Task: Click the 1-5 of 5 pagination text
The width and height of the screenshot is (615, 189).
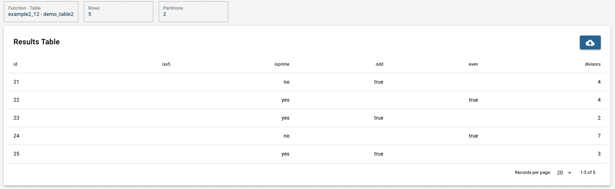Action: click(588, 173)
